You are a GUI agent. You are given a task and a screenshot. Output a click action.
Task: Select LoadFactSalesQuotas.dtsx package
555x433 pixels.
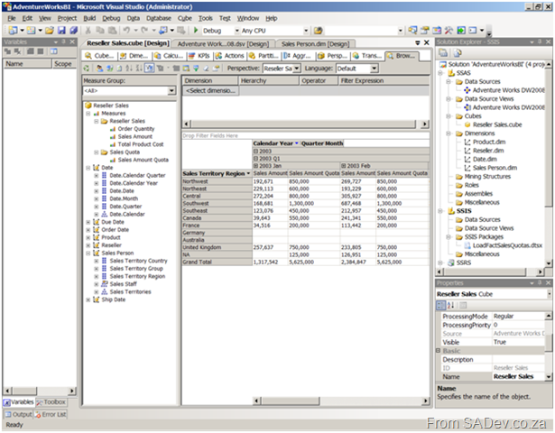point(507,245)
